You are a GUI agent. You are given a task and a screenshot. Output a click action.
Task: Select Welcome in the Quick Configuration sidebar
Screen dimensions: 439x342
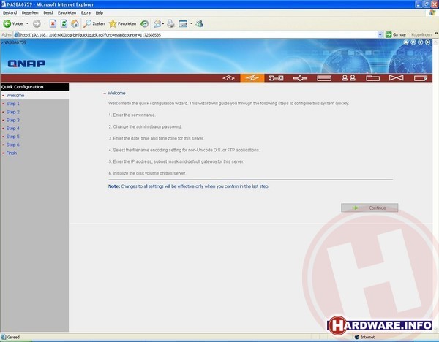pos(15,96)
